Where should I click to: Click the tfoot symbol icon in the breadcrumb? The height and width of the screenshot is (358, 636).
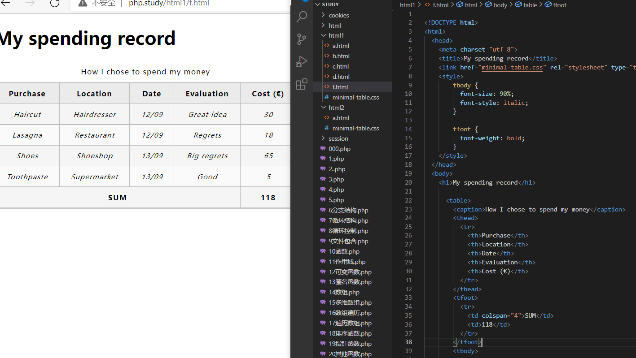pyautogui.click(x=548, y=5)
